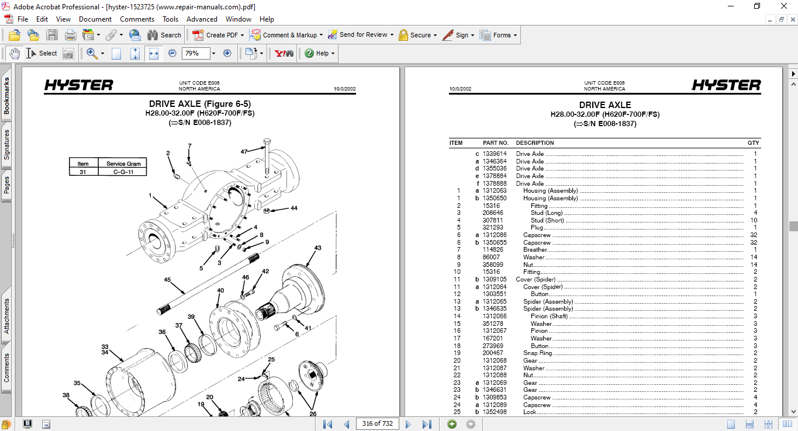
Task: Switch to Continuous page layout
Action: click(x=749, y=424)
